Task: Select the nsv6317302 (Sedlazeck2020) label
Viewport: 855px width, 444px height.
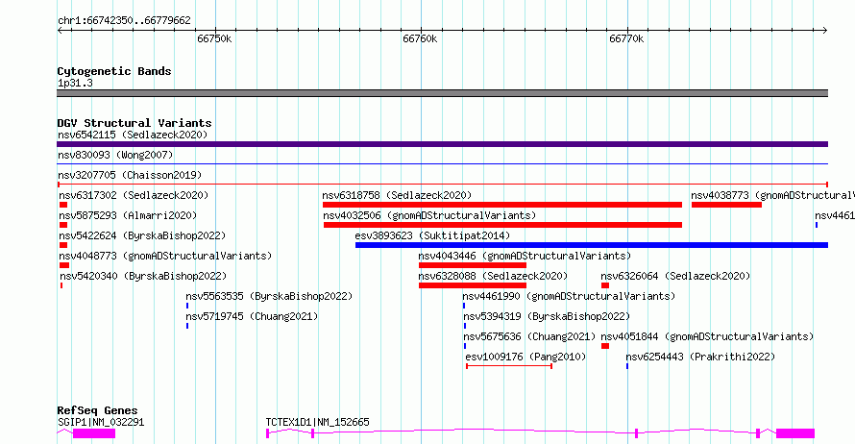Action: [x=134, y=195]
